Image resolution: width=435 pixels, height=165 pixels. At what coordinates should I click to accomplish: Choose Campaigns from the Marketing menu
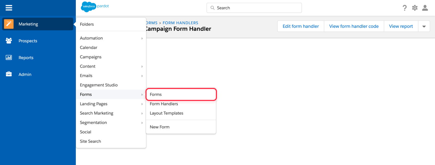91,57
